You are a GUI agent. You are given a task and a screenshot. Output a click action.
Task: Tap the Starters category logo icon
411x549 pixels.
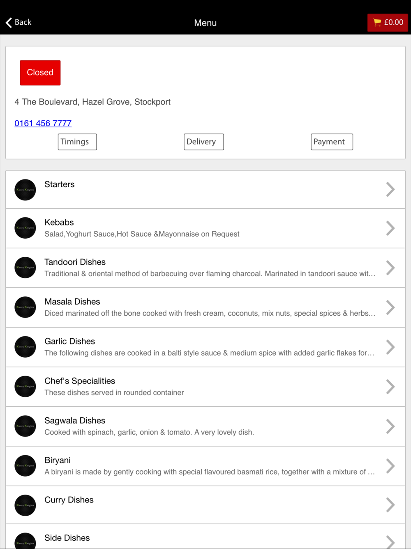(25, 190)
